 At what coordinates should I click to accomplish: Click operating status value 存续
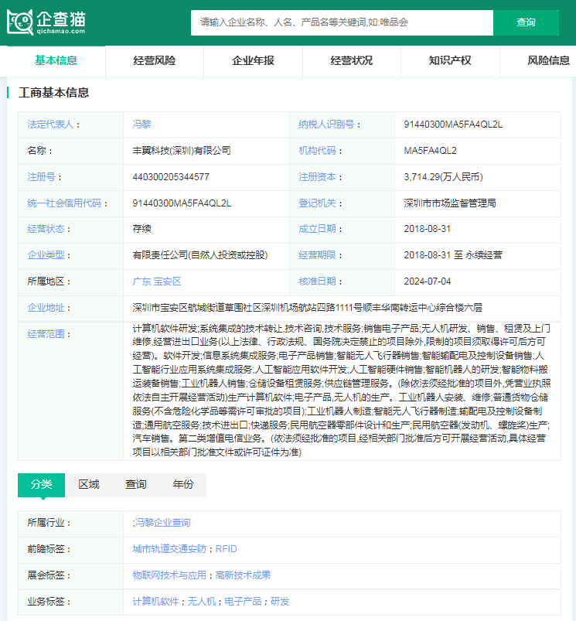pyautogui.click(x=141, y=229)
